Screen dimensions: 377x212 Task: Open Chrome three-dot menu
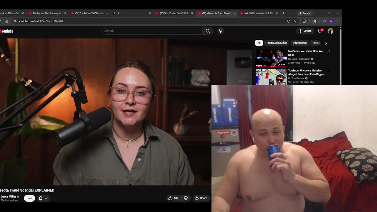338,21
